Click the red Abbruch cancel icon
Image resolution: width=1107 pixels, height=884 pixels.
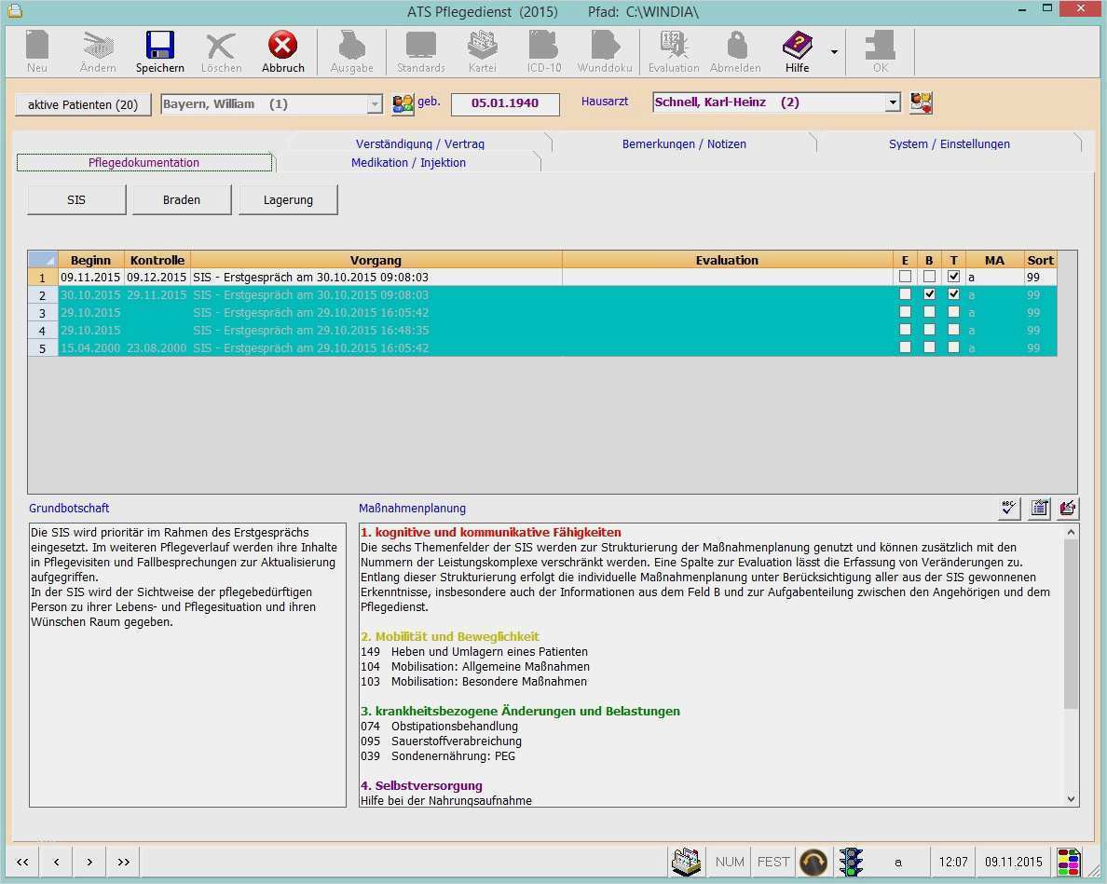[282, 47]
